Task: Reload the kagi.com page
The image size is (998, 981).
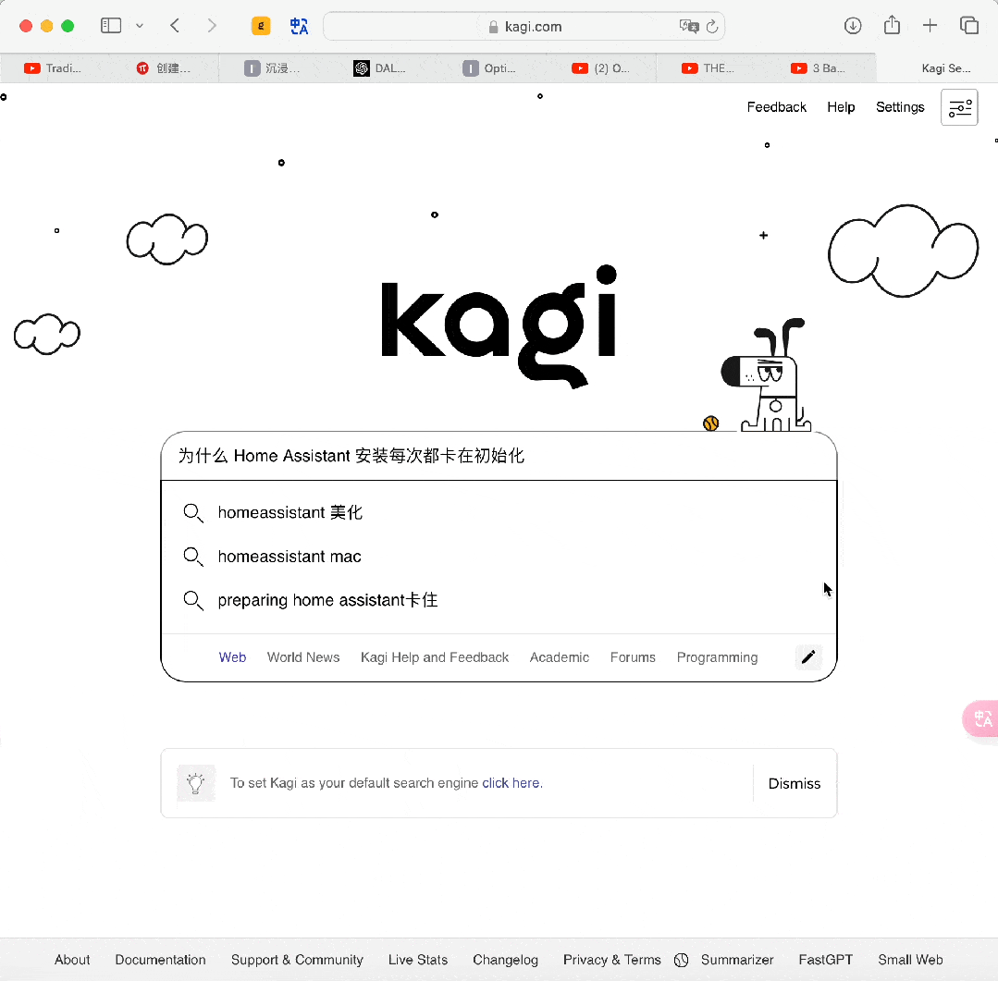Action: tap(712, 26)
